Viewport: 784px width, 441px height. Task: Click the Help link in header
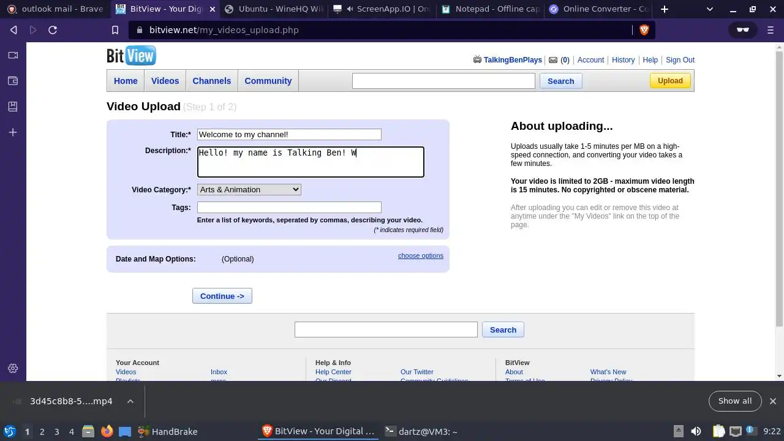[x=650, y=60]
